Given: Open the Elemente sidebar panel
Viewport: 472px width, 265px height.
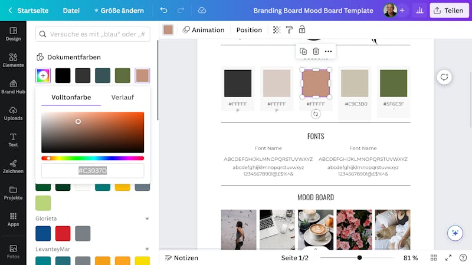Looking at the screenshot, I should 13,61.
